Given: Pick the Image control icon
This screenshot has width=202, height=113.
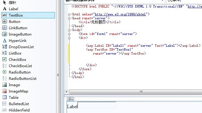Looking at the screenshot, I should [x=5, y=85].
